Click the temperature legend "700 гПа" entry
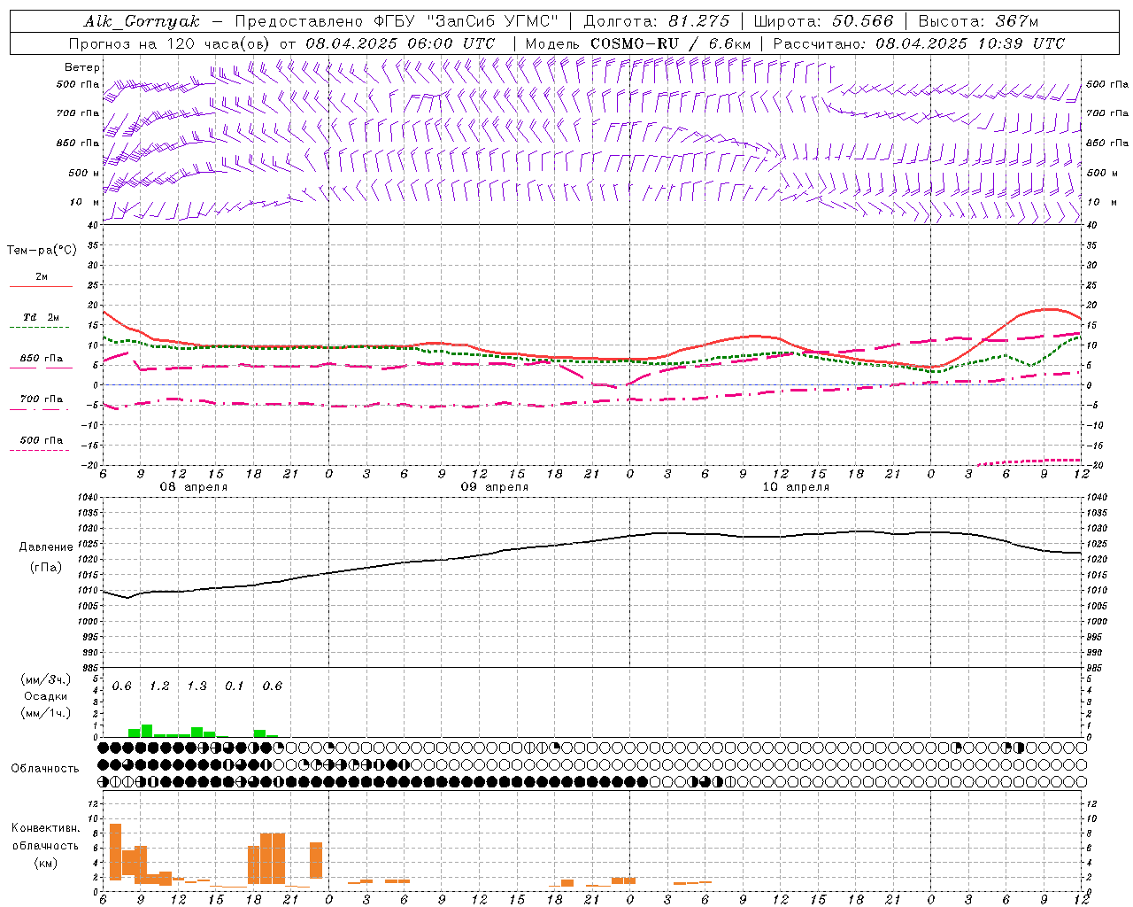1133x907 pixels. (x=41, y=399)
